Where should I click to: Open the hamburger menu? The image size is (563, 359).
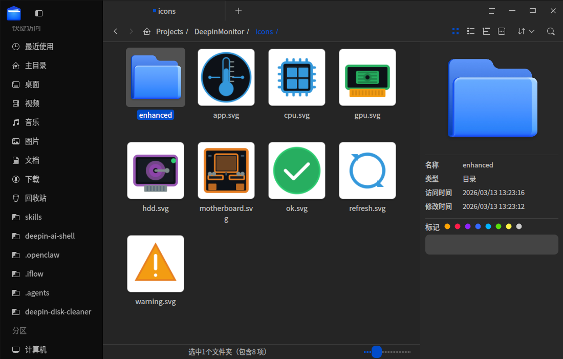491,10
